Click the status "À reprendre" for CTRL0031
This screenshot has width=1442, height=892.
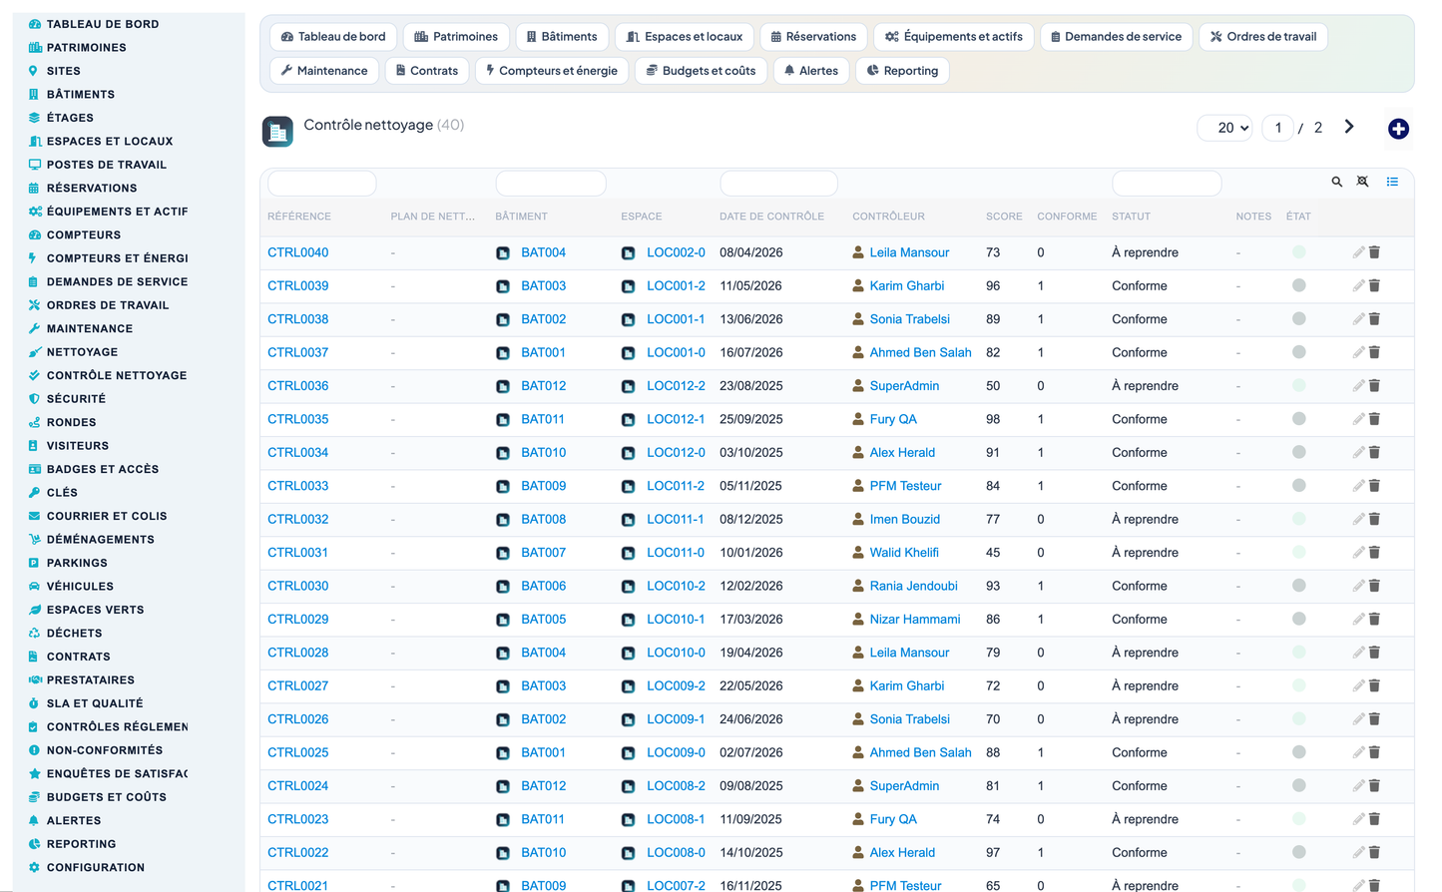point(1145,553)
